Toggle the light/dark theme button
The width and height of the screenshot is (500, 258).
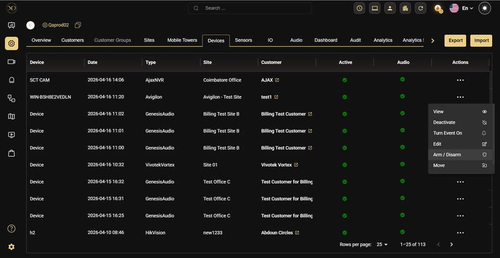coord(486,8)
